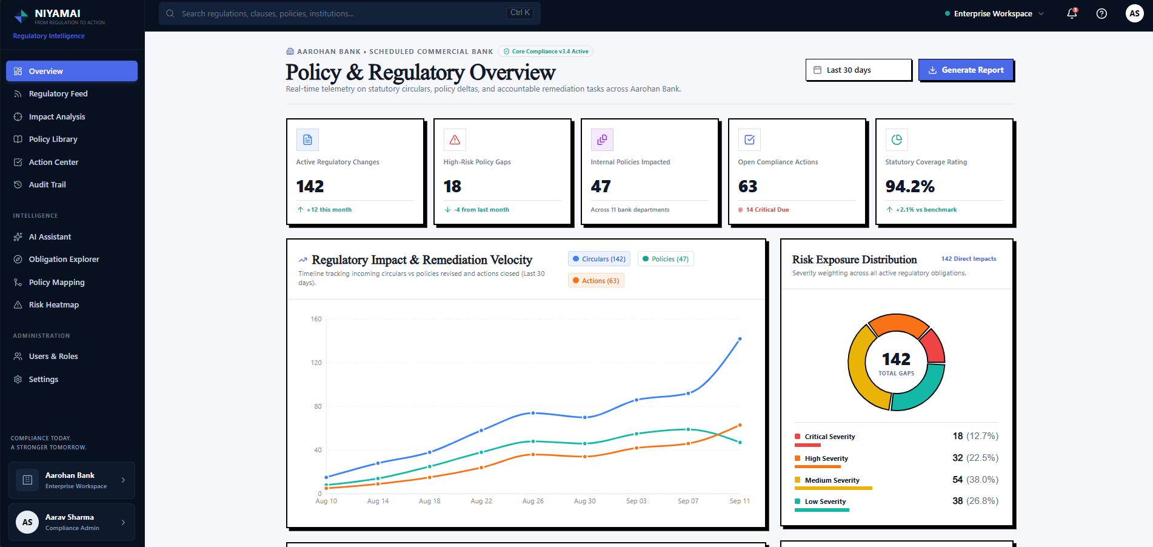Open the Audit Trail page

coord(72,185)
